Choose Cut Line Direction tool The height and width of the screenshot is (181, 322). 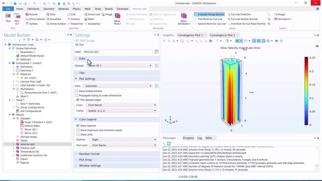tap(239, 15)
